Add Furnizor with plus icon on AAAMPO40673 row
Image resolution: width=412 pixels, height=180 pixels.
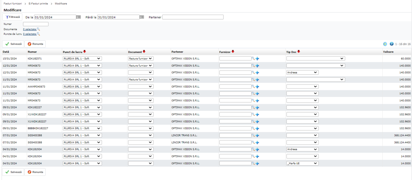pos(257,87)
